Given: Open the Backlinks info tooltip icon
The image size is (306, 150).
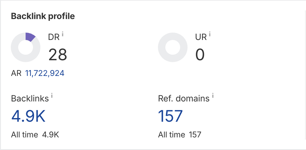Looking at the screenshot, I should pos(52,96).
